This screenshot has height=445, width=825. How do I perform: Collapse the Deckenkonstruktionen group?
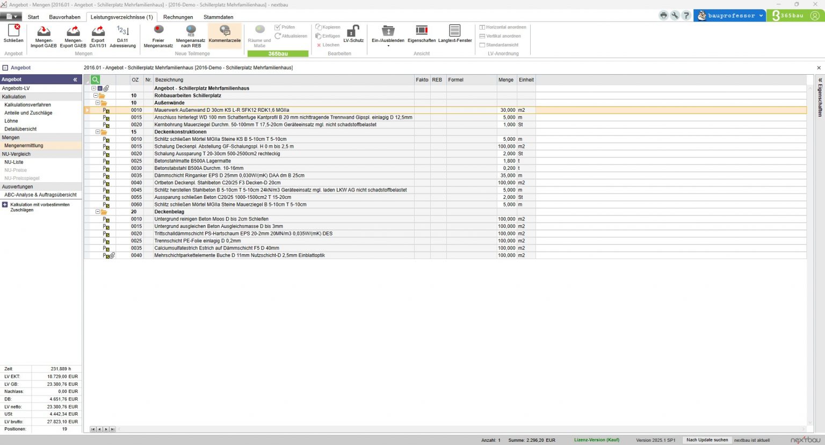click(98, 132)
